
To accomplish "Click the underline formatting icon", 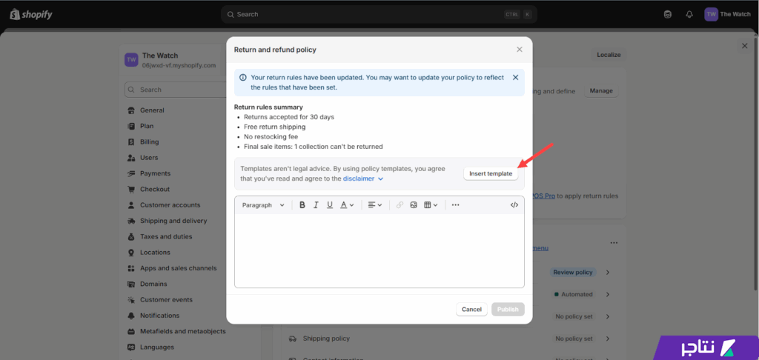I will click(330, 205).
